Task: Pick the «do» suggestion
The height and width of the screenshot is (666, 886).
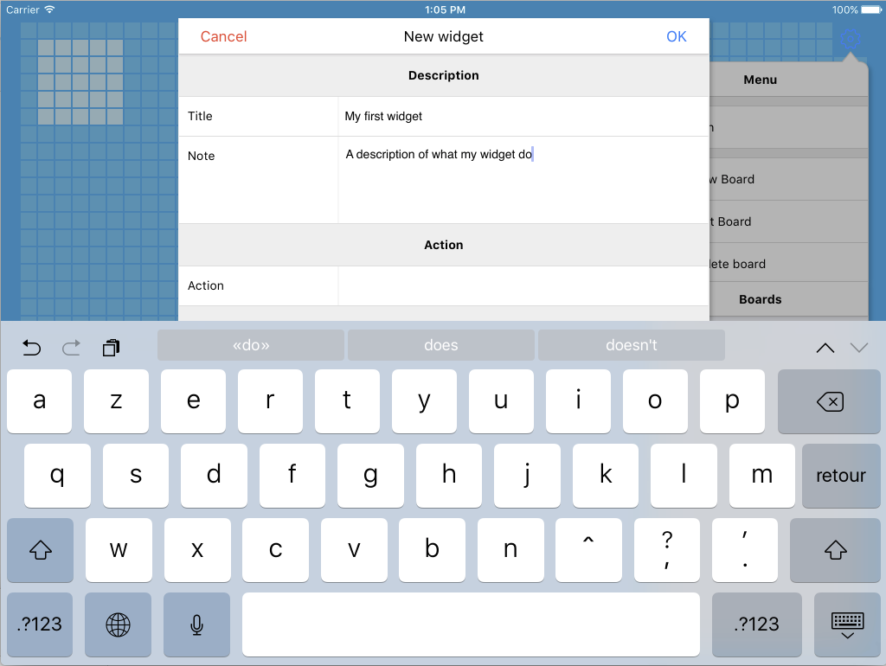Action: tap(251, 345)
